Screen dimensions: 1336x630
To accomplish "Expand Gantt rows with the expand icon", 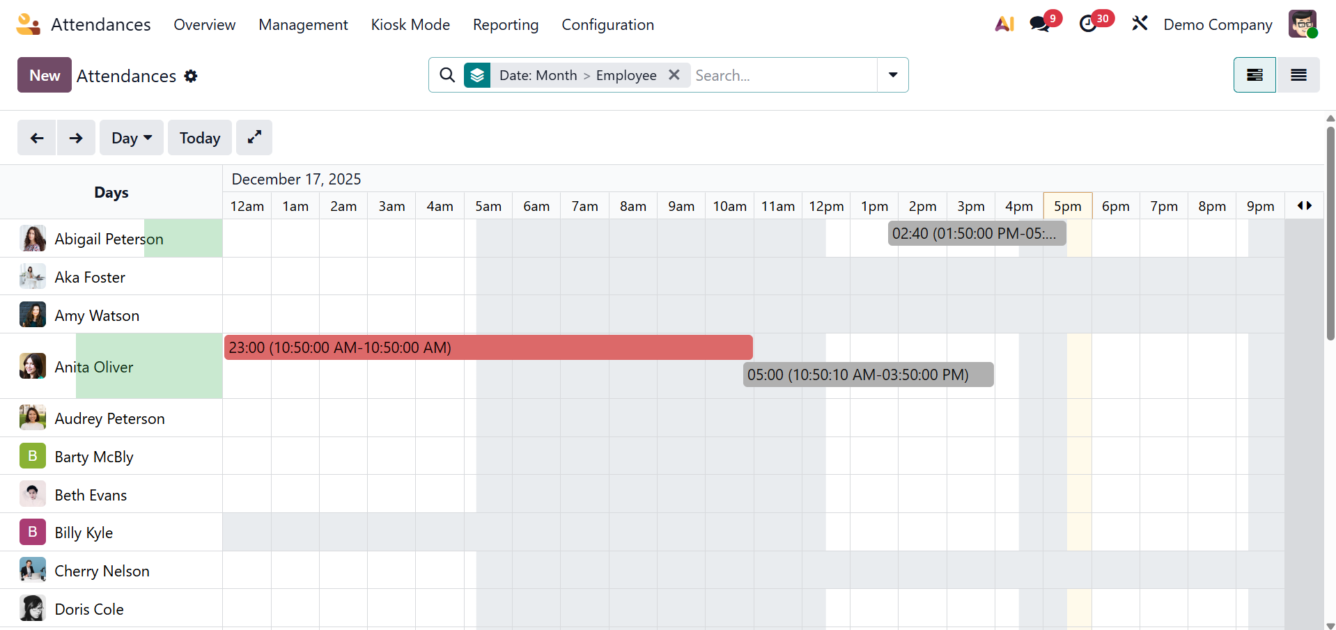I will [x=254, y=138].
